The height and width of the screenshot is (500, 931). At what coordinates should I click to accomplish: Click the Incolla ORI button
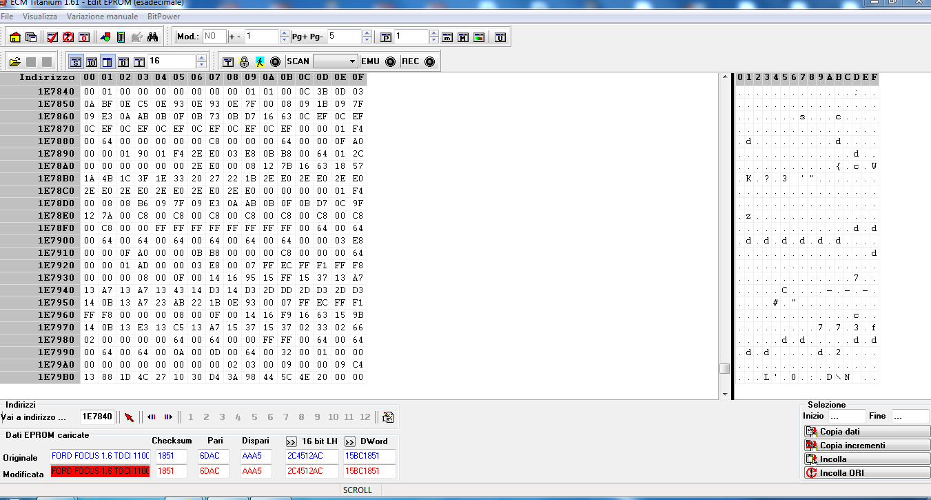pos(867,472)
